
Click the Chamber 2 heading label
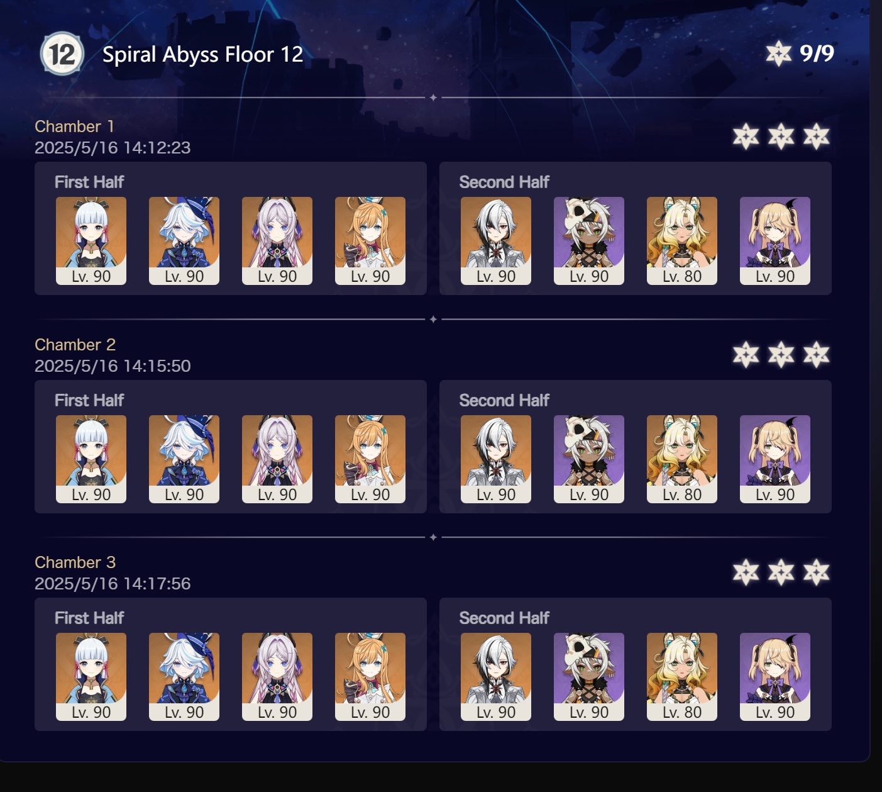click(75, 345)
